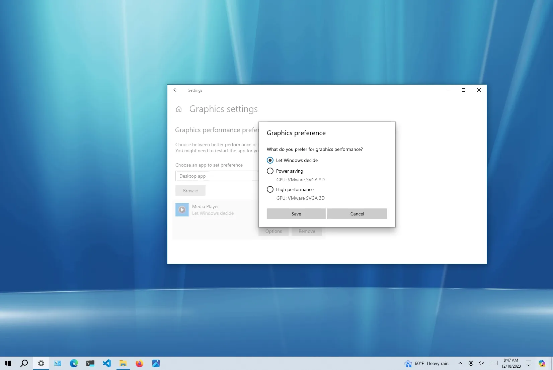
Task: Launch Visual Studio Code from the taskbar
Action: point(106,363)
